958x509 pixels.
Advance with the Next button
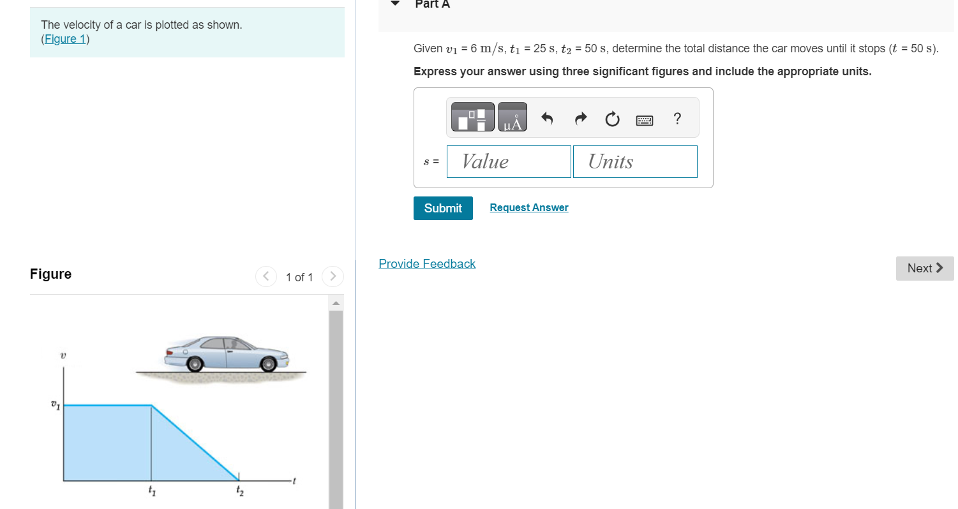click(x=924, y=268)
